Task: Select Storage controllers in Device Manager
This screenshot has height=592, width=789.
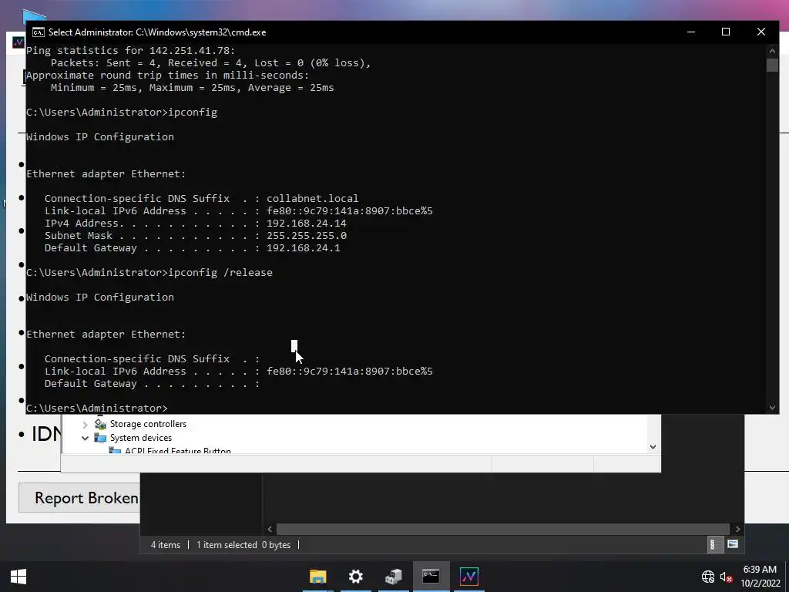Action: coord(148,424)
